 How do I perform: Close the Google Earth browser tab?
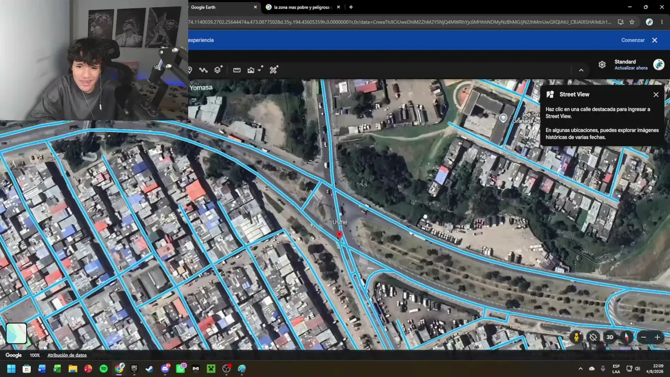click(x=255, y=7)
